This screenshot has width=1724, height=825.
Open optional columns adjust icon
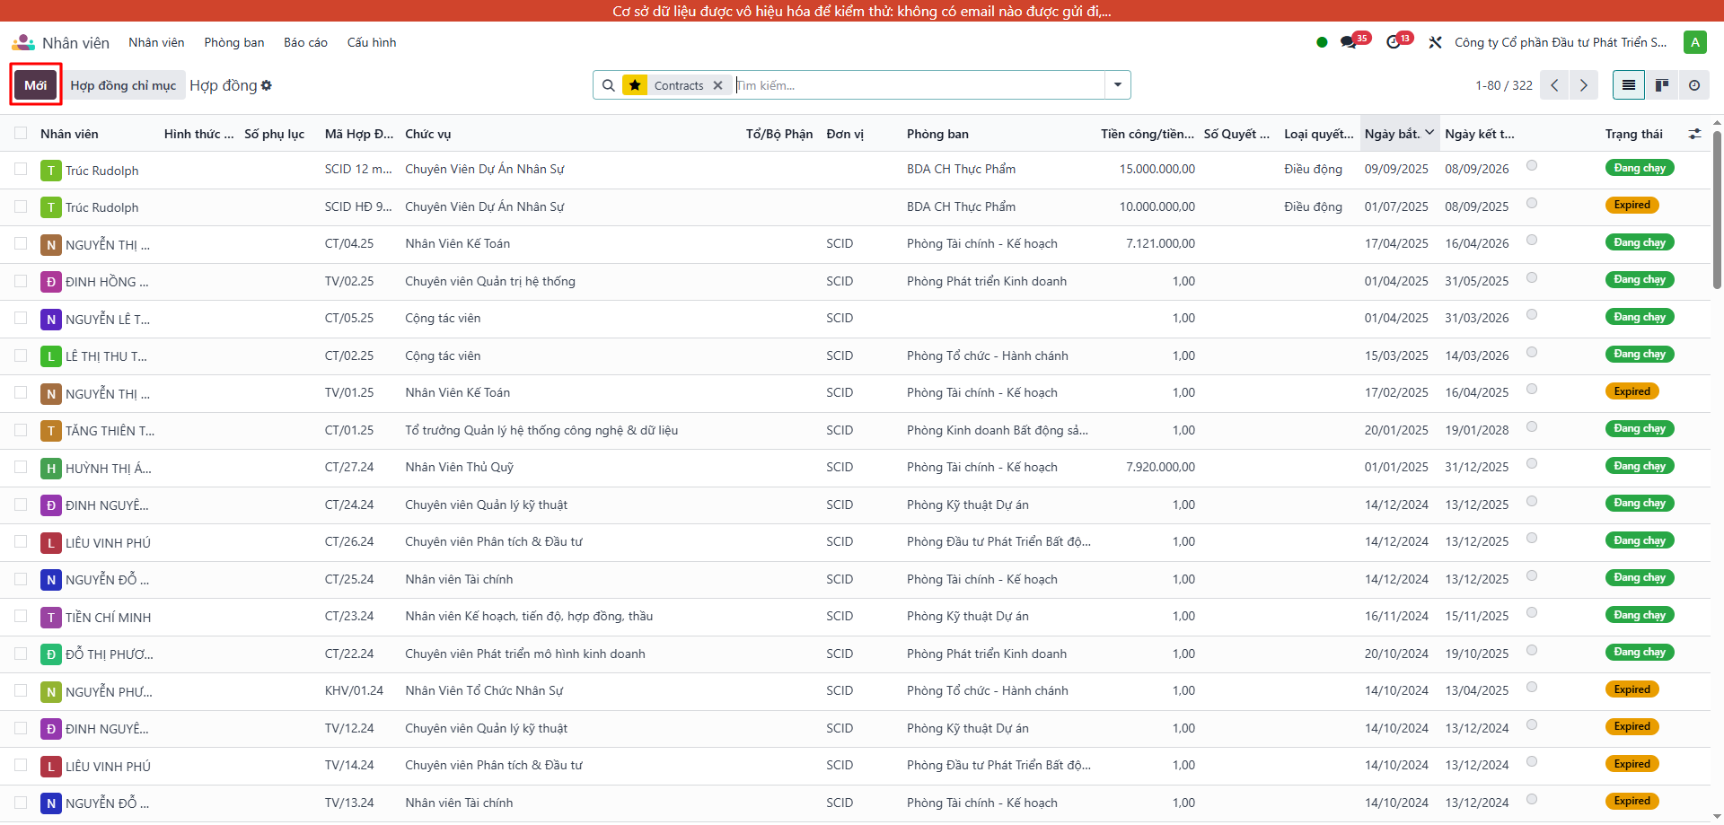coord(1694,134)
